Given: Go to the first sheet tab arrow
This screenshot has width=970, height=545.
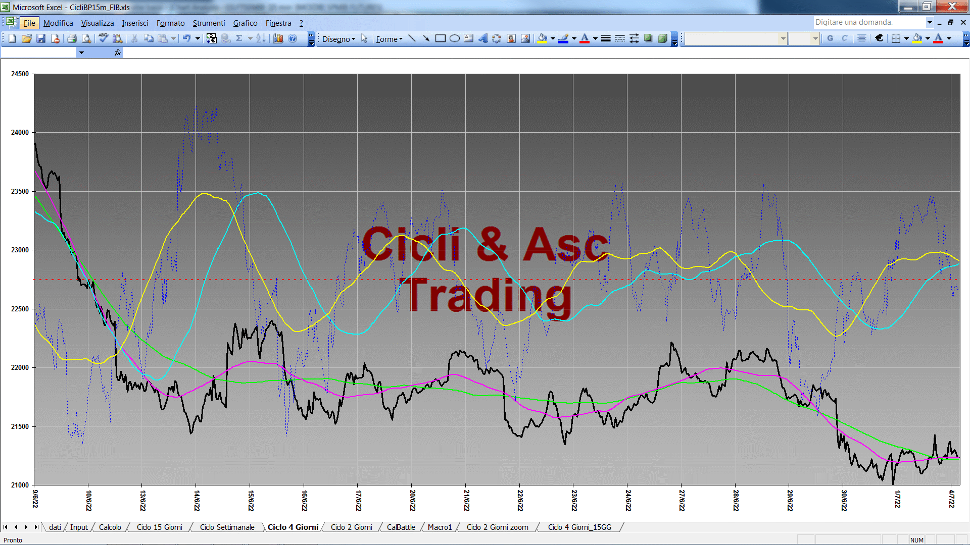Looking at the screenshot, I should (6, 527).
